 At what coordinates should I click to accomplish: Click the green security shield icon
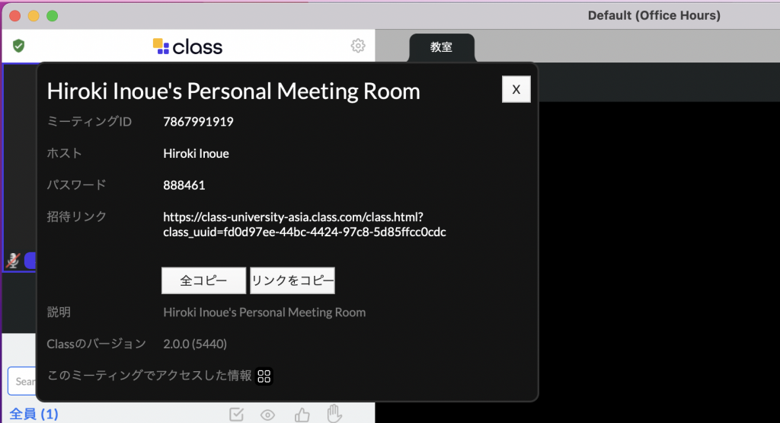coord(18,46)
